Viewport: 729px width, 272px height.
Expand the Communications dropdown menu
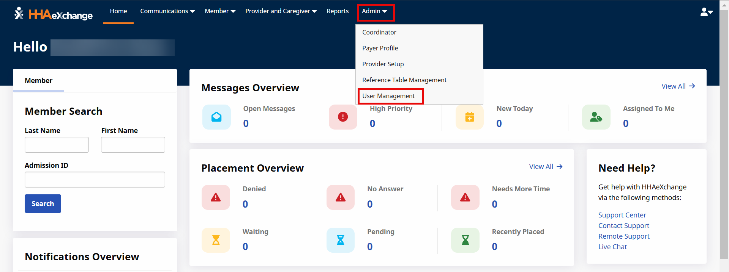[x=167, y=11]
